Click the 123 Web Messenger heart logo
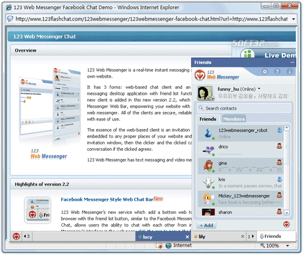The image size is (303, 255). tap(200, 75)
